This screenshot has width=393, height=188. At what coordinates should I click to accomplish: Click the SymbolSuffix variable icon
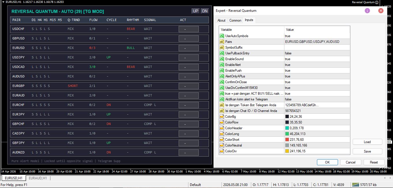point(222,48)
